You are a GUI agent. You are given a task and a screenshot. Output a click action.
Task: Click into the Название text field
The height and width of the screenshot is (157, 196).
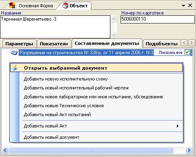click(55, 27)
